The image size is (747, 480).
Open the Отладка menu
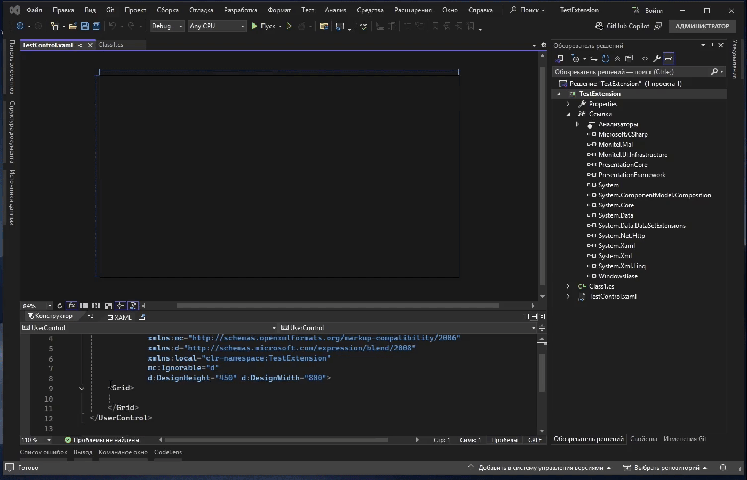[x=201, y=10]
